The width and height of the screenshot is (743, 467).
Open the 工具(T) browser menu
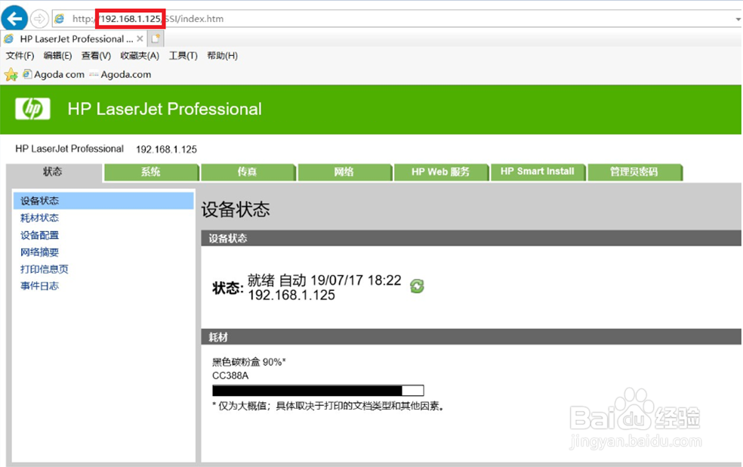click(183, 55)
